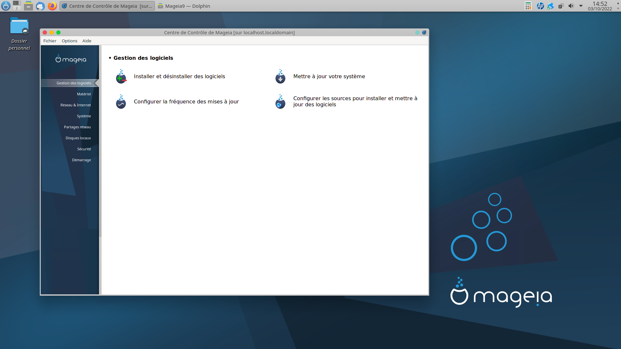The width and height of the screenshot is (621, 349).
Task: Open the clock showing 14:52
Action: tap(600, 6)
